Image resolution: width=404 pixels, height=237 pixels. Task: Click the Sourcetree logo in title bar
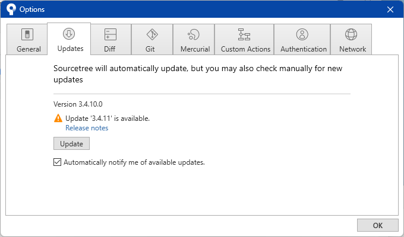pos(10,9)
